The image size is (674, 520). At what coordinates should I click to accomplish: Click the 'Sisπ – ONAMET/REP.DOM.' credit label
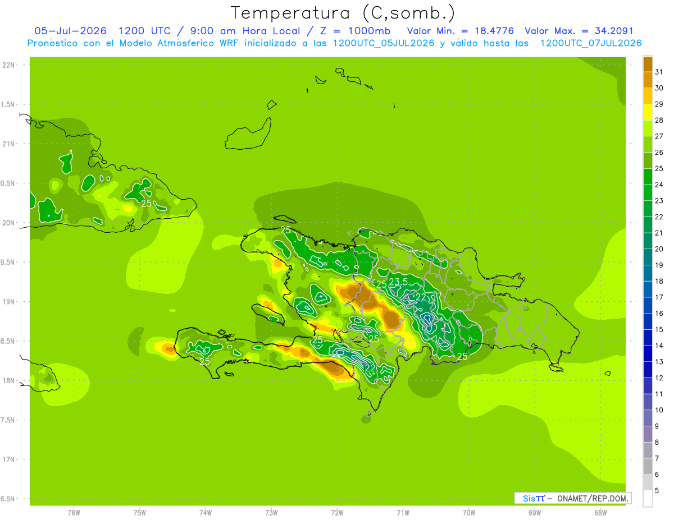tap(573, 498)
